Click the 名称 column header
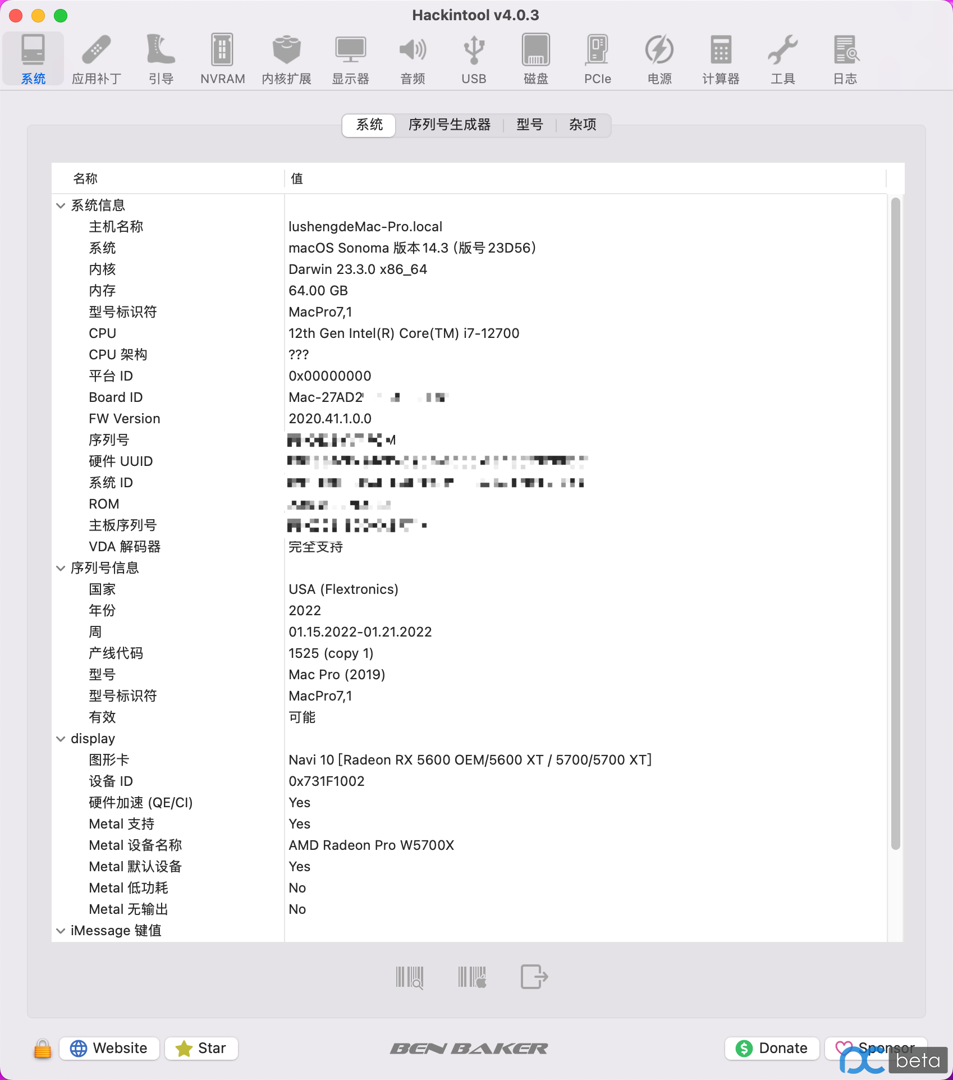Screen dimensions: 953x1080 168,179
